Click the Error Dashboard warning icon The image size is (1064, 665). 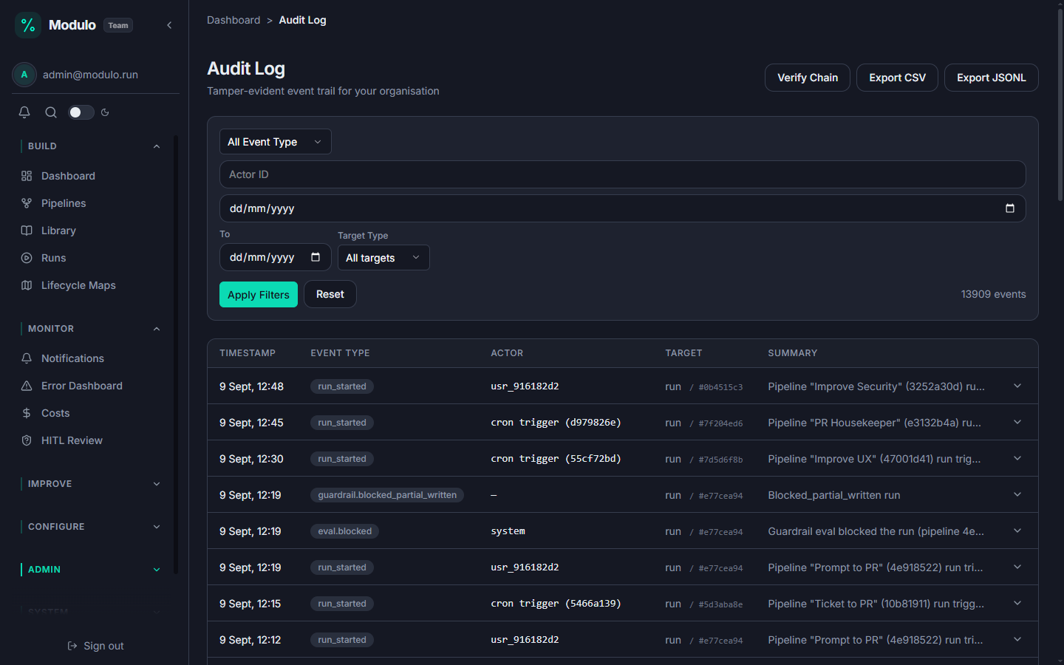pyautogui.click(x=27, y=386)
